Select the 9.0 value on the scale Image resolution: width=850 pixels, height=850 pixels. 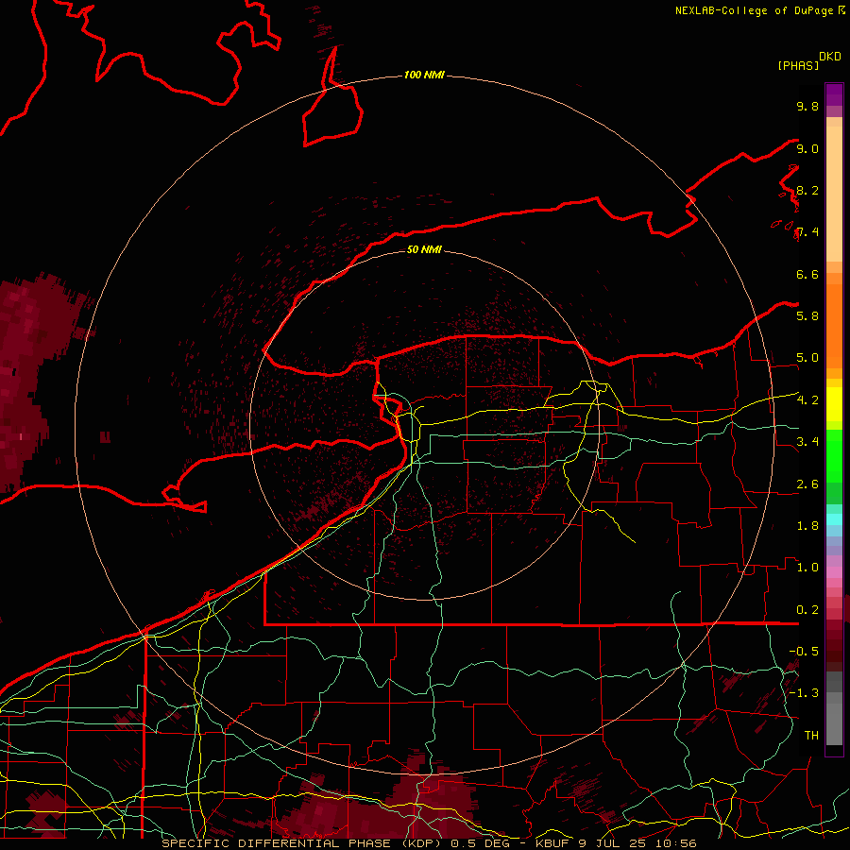click(807, 148)
